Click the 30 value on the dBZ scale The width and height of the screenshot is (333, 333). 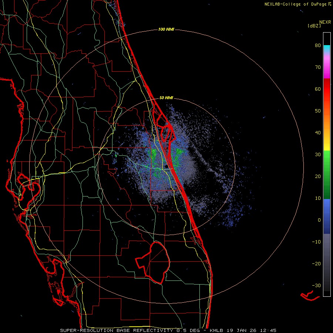pos(318,155)
